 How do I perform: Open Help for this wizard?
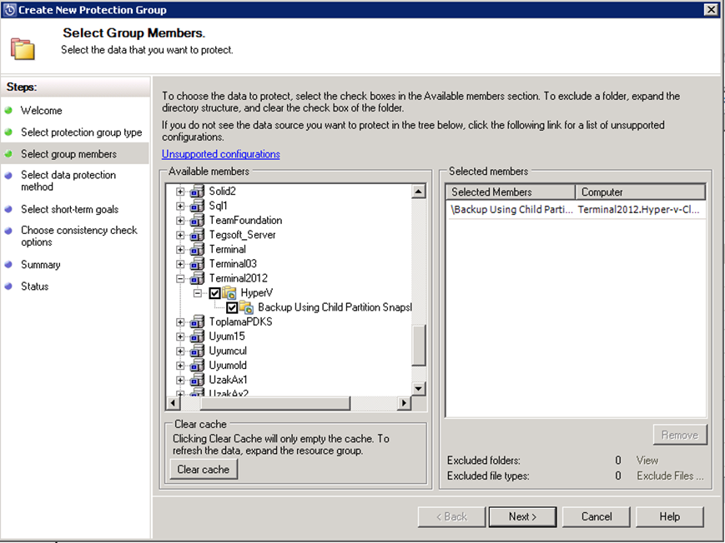click(x=669, y=516)
